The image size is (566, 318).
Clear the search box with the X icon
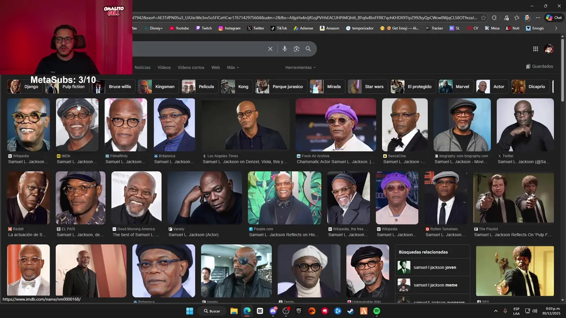pos(270,49)
